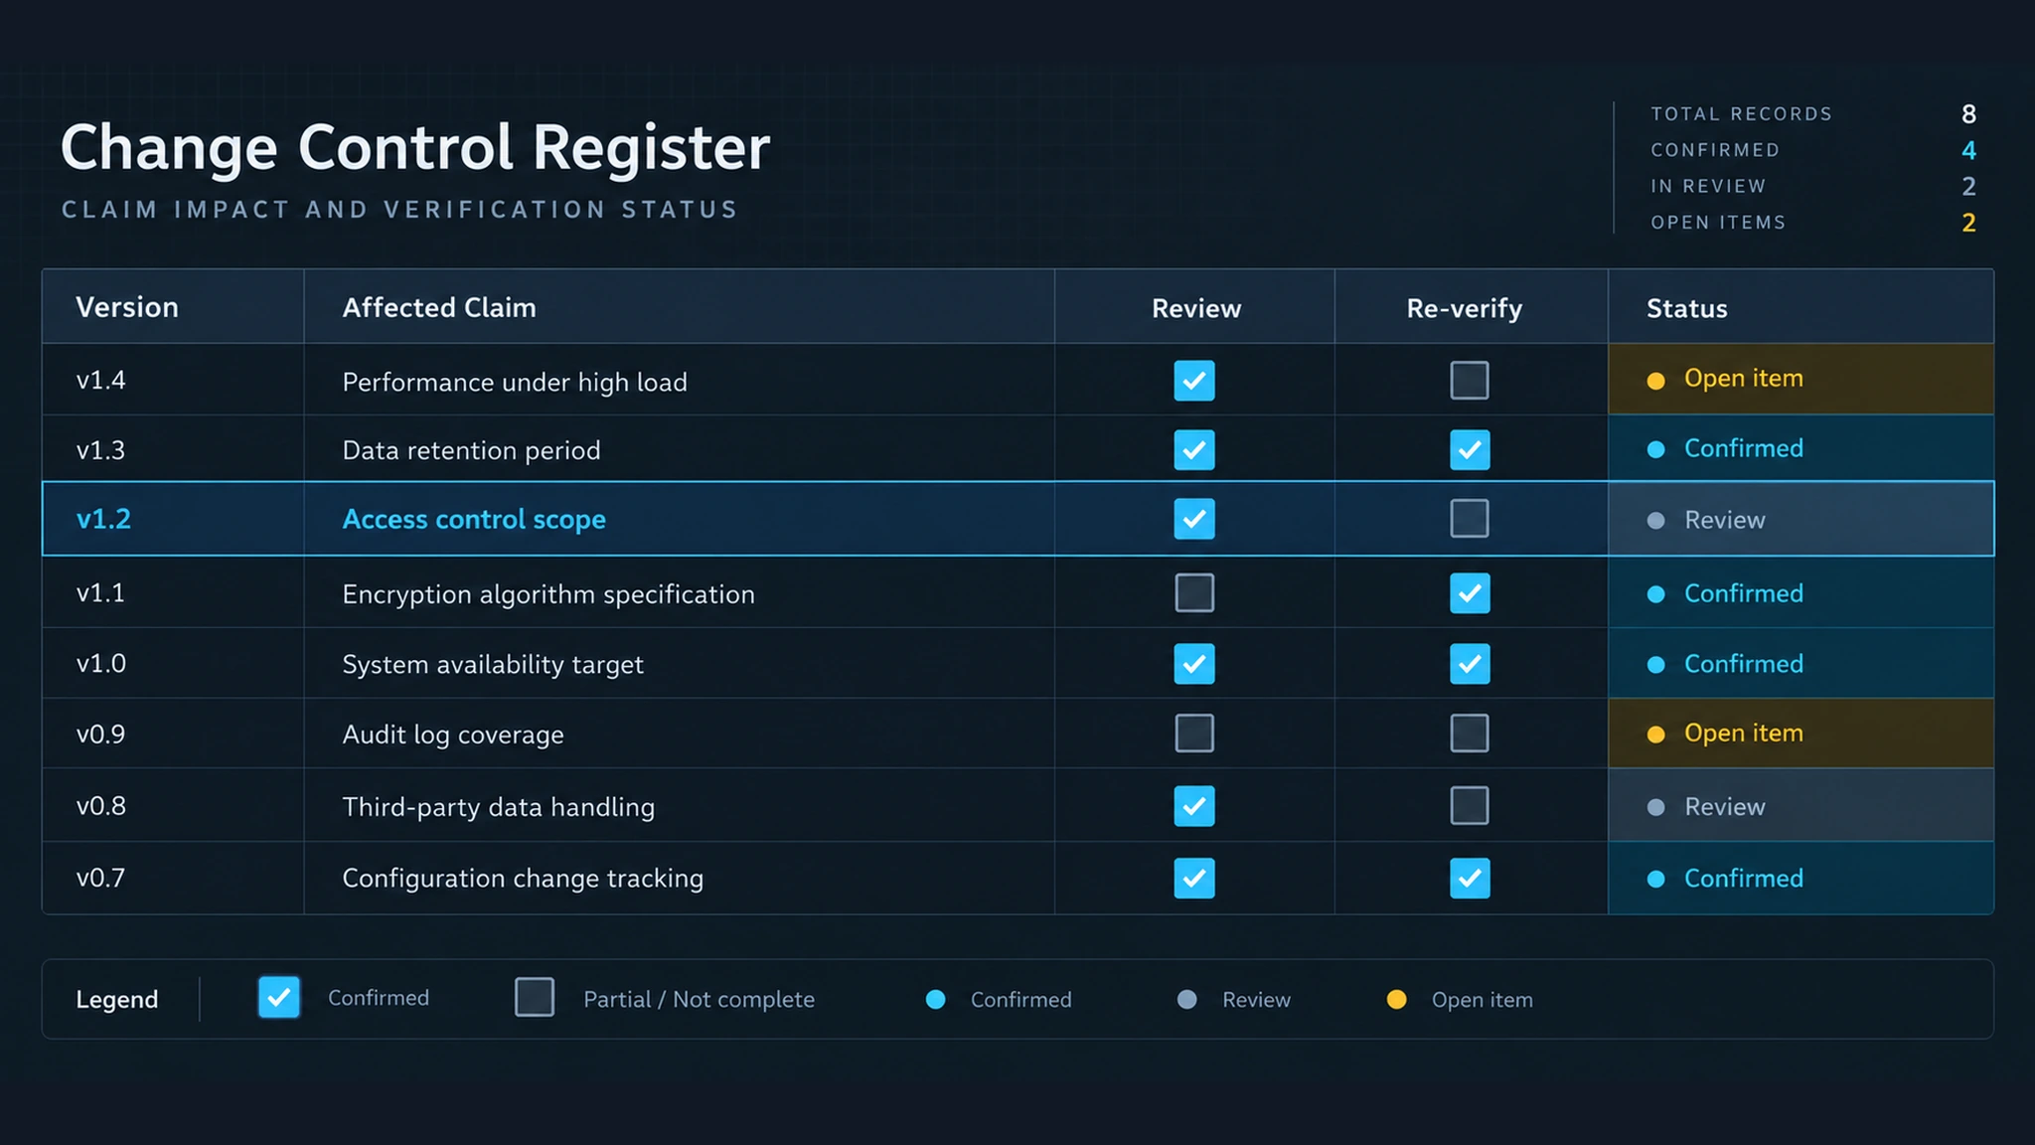Viewport: 2035px width, 1145px height.
Task: Uncheck Re-verify box in v1.0 row
Action: [x=1469, y=664]
